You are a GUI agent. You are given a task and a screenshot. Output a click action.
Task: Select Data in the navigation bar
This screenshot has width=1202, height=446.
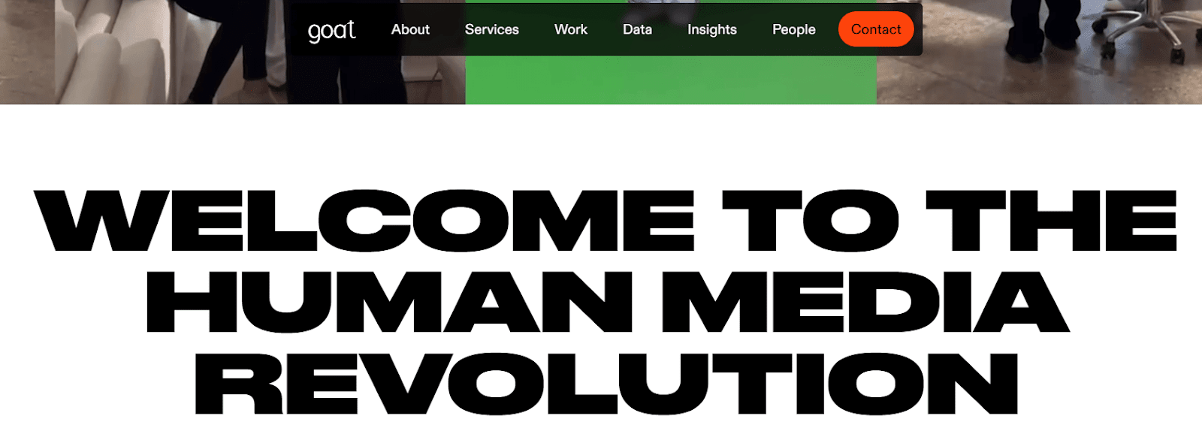(x=637, y=29)
